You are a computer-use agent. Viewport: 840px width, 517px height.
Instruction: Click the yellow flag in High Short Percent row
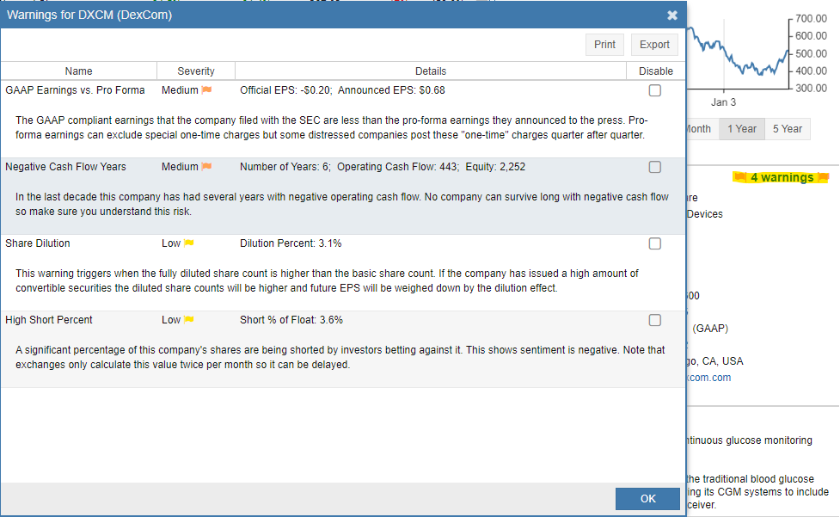pyautogui.click(x=188, y=320)
